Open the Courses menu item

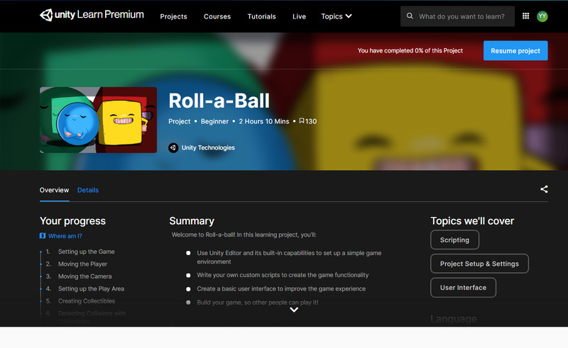point(217,16)
